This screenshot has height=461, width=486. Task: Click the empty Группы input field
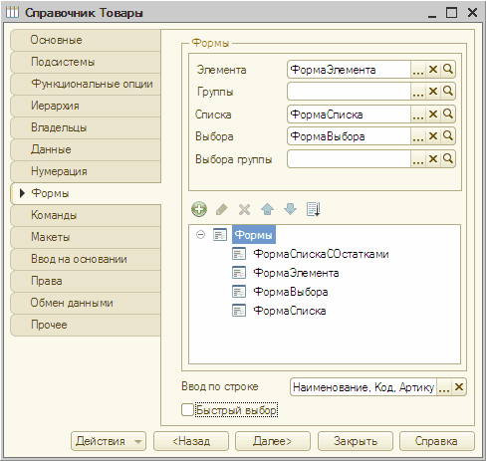click(x=349, y=92)
